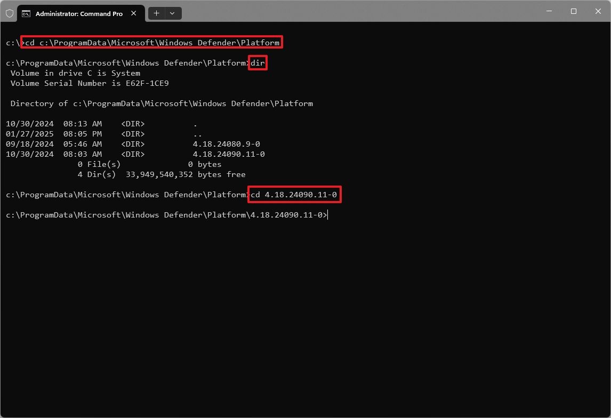This screenshot has height=418, width=611.
Task: Click the 33,949,540,352 bytes free text
Action: click(160, 174)
